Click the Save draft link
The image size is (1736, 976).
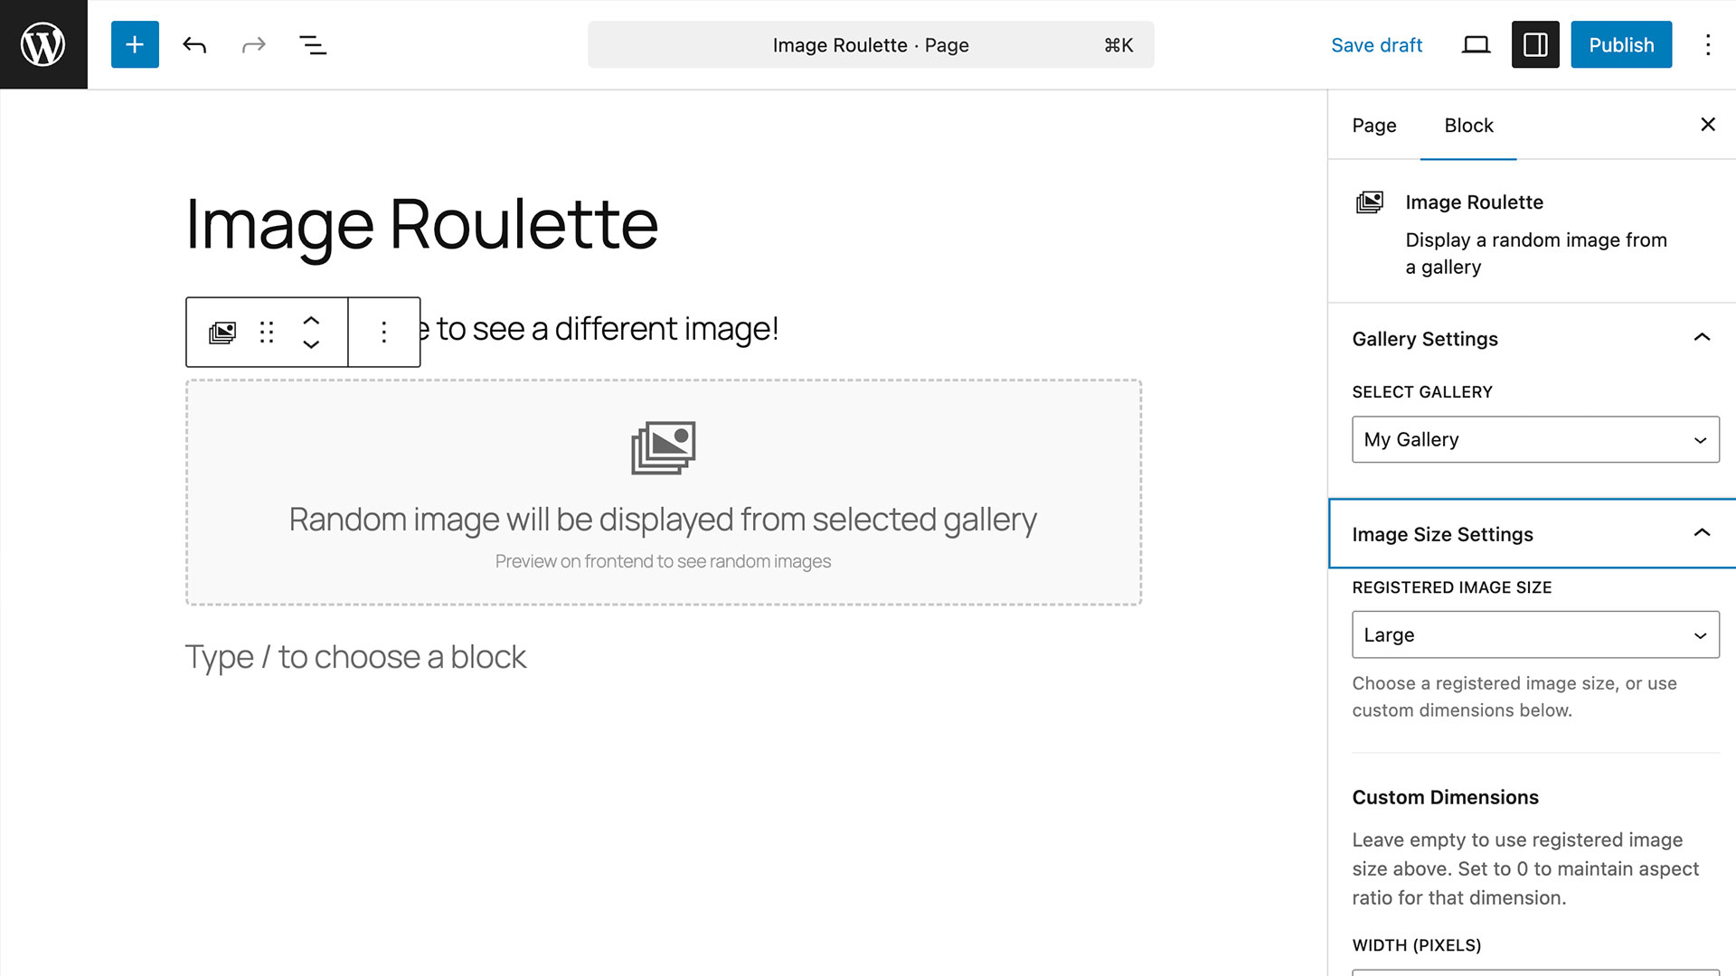[1376, 45]
